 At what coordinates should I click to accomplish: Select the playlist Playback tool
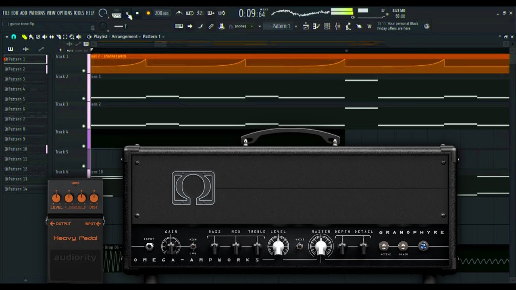pyautogui.click(x=79, y=37)
